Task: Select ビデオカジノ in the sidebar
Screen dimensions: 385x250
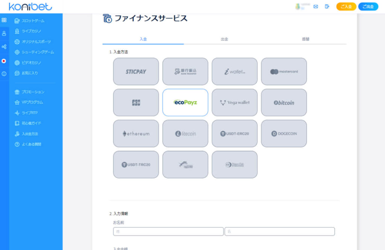Action: point(28,63)
